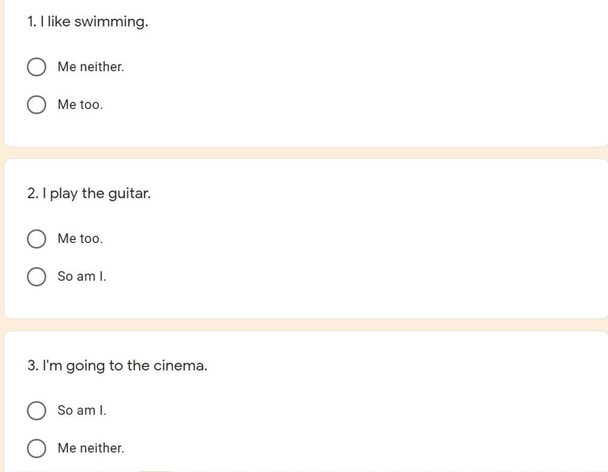
Task: Click the "2. I play the guitar." question title
Action: pyautogui.click(x=89, y=193)
